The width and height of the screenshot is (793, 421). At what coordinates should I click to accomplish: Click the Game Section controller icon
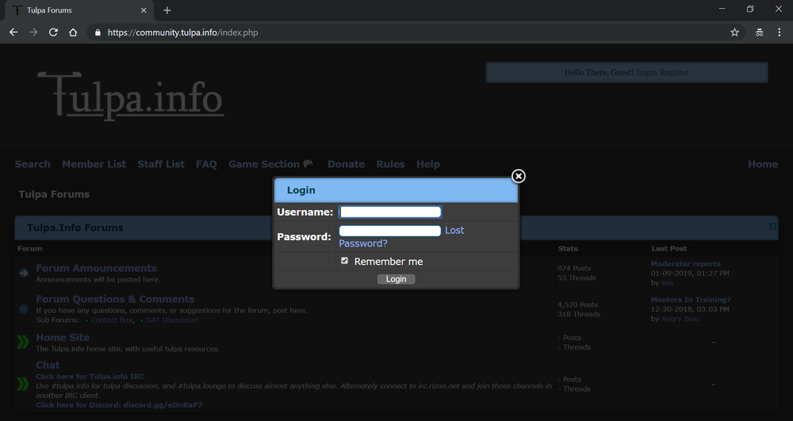tap(308, 163)
